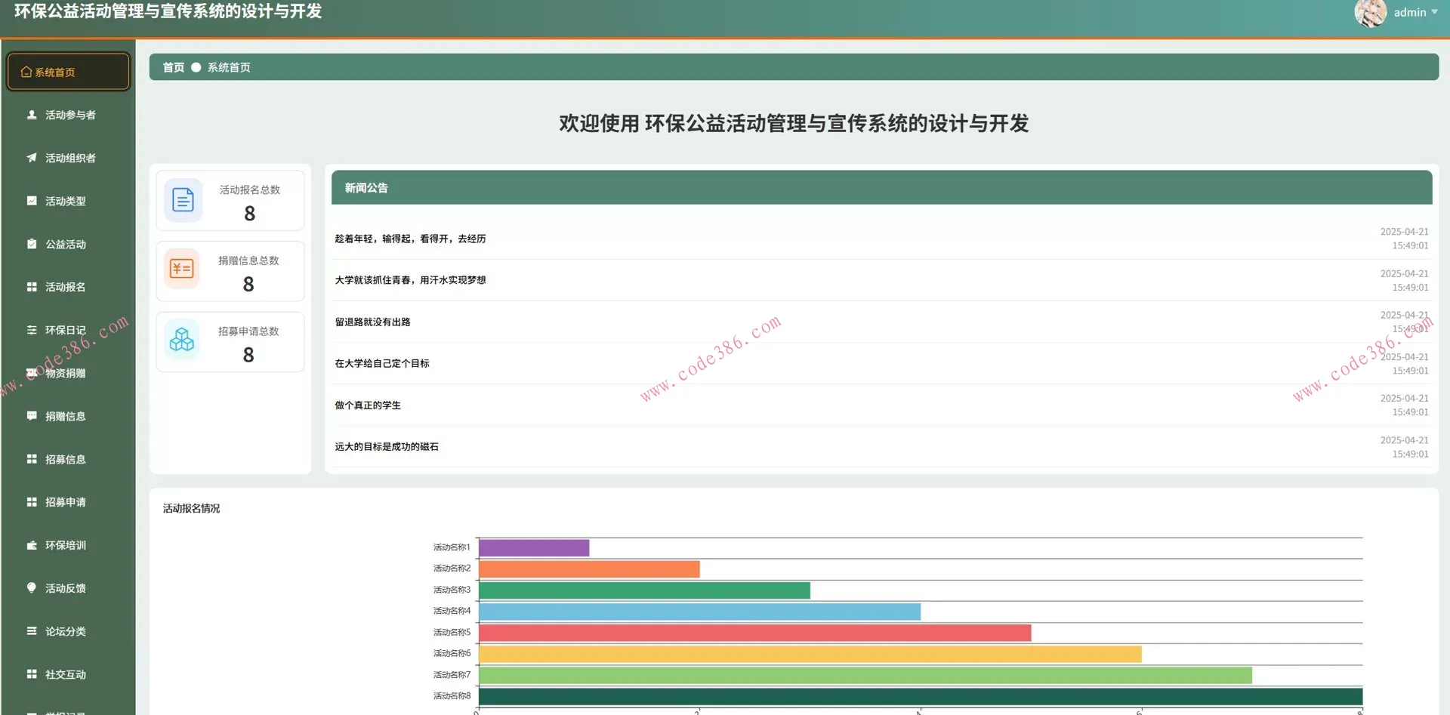This screenshot has width=1450, height=715.
Task: Open news item 远大的目标是成功的磁石
Action: coord(387,446)
